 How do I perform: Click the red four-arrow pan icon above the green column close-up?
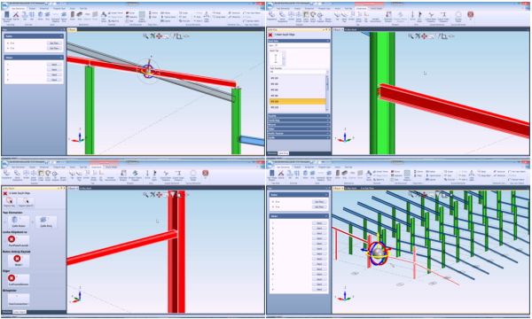point(424,36)
